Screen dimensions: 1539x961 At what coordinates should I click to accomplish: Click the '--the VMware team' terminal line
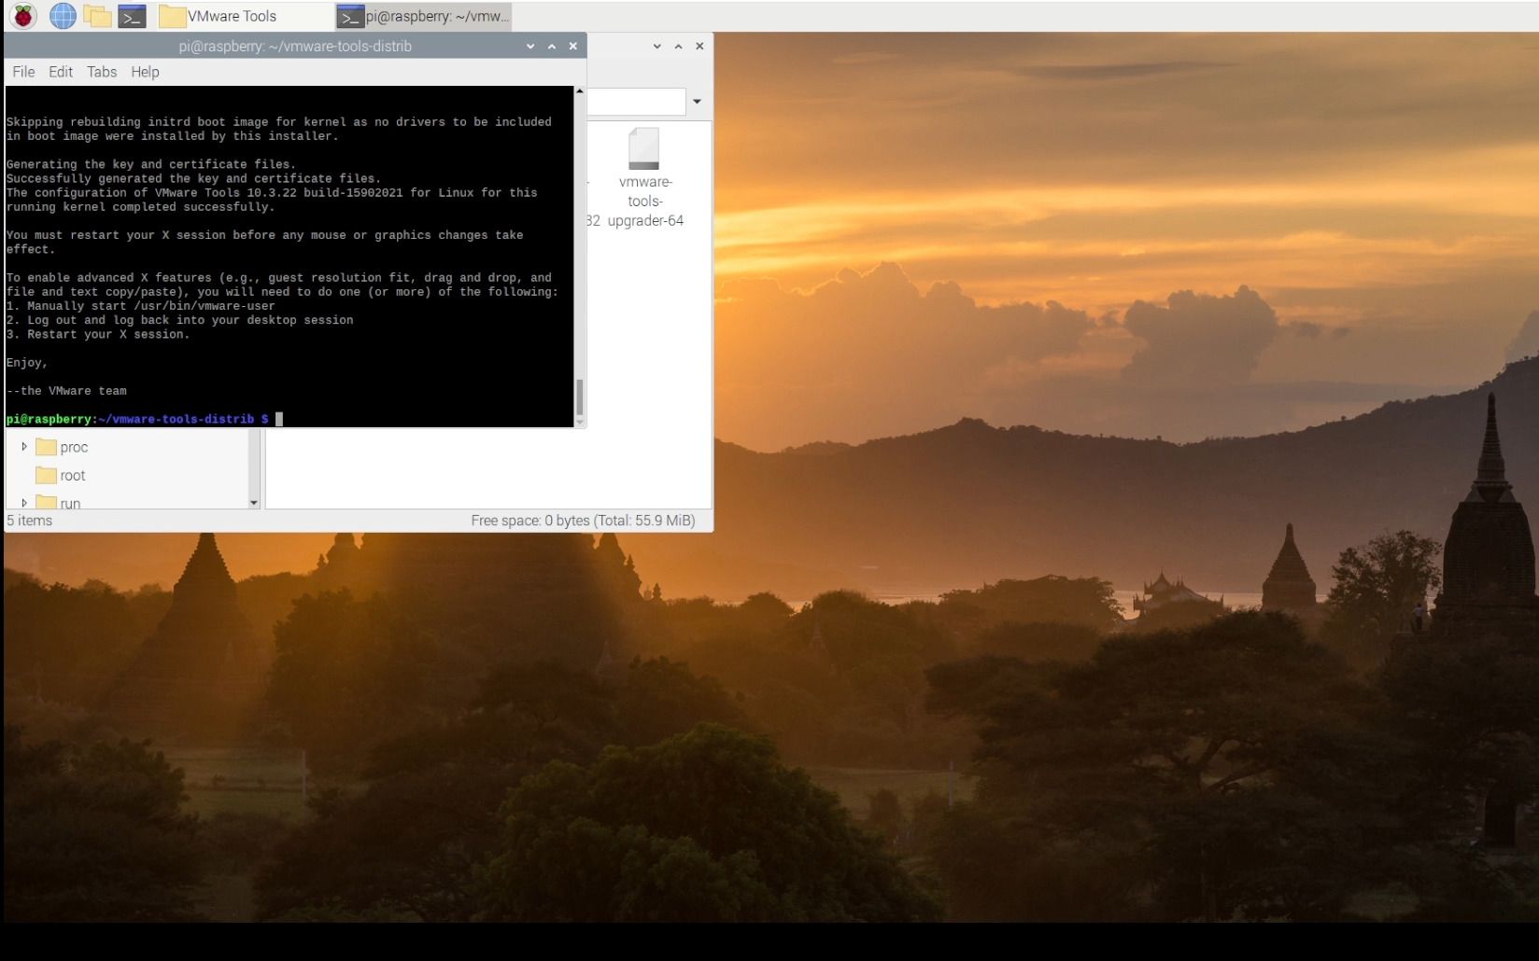(66, 391)
